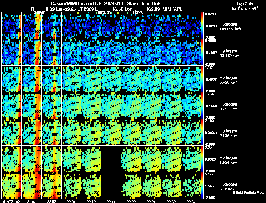This screenshot has width=266, height=203.
Task: Select the 35-55 keV panel at 22:37
Action: [x=191, y=105]
